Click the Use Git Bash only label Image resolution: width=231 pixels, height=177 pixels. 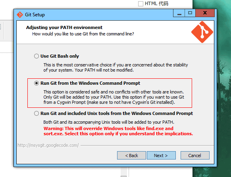click(x=60, y=56)
